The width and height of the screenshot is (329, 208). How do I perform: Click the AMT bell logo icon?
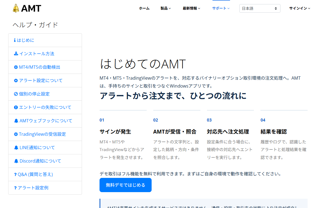tap(16, 8)
